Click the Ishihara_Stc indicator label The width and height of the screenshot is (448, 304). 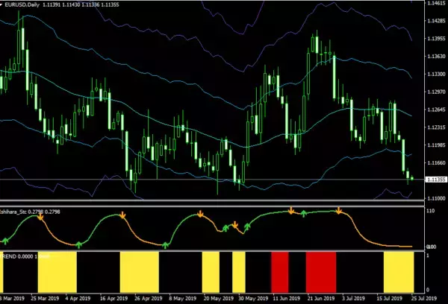click(13, 212)
